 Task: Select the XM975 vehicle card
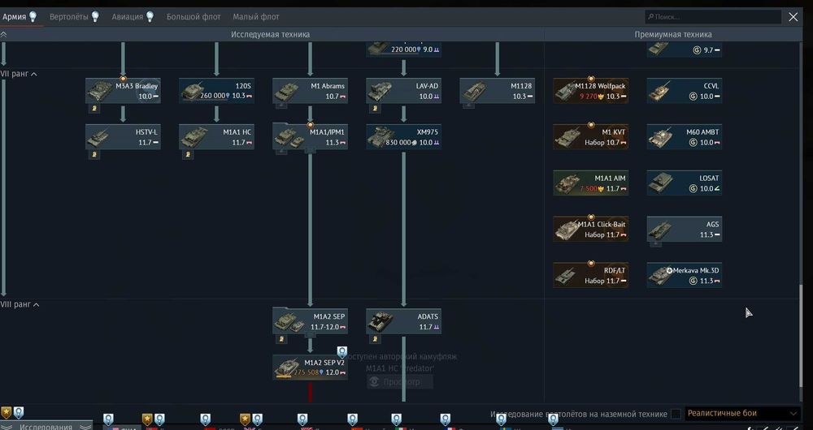(404, 137)
